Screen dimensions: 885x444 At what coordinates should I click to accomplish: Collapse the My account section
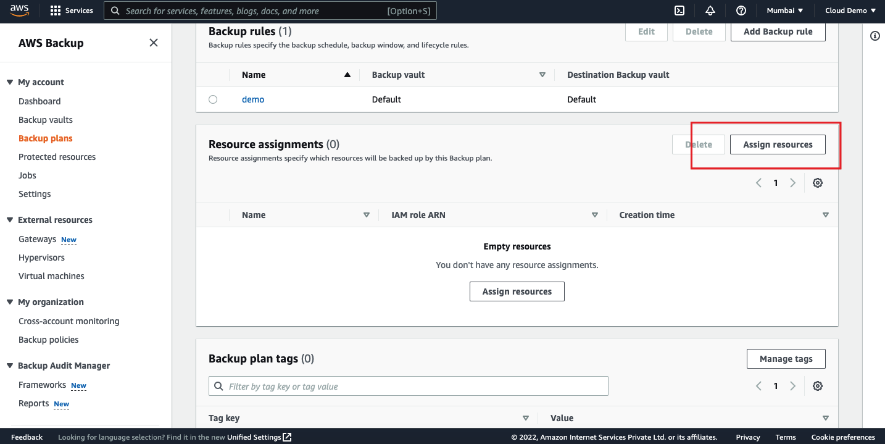click(x=10, y=82)
